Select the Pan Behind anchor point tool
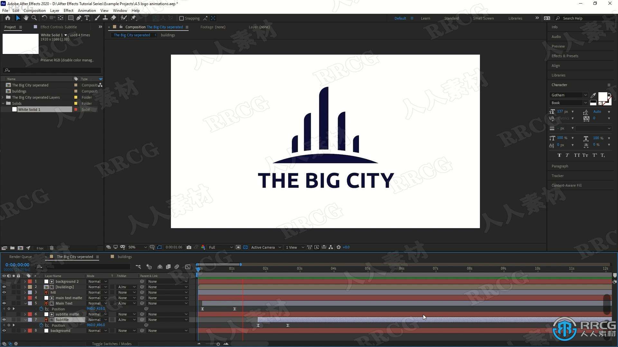 click(x=61, y=18)
